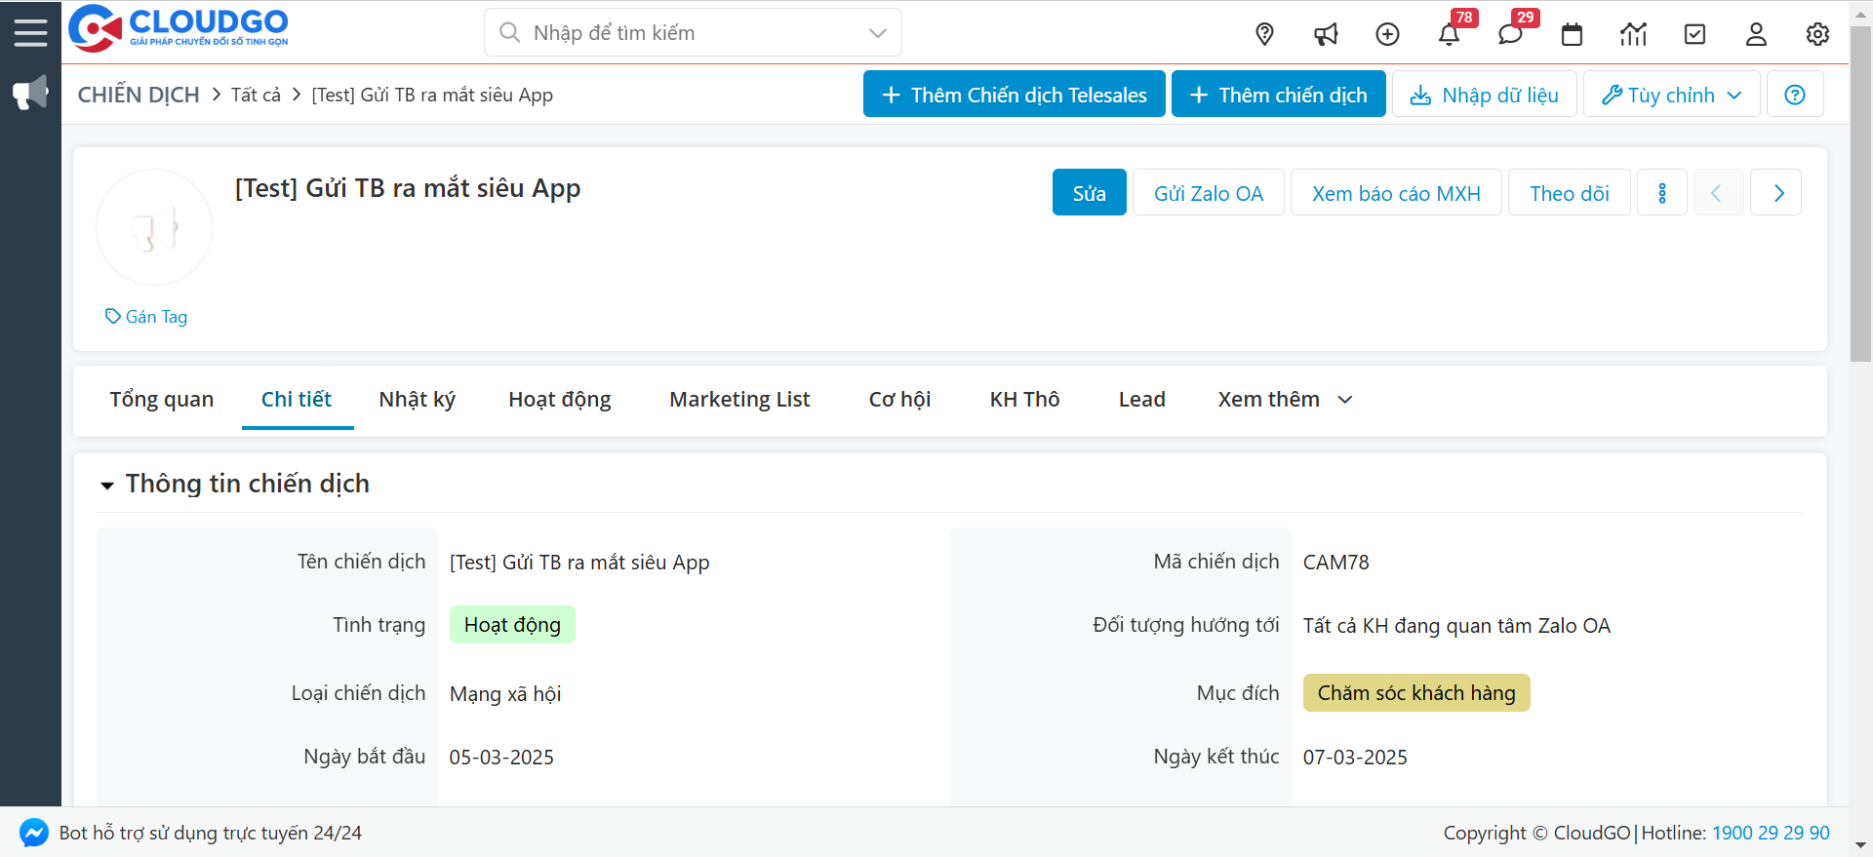Click the chart analytics icon

coord(1633,35)
